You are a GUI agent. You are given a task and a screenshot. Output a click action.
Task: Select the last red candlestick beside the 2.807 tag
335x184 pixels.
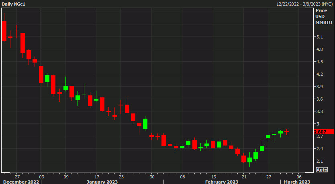coord(286,131)
